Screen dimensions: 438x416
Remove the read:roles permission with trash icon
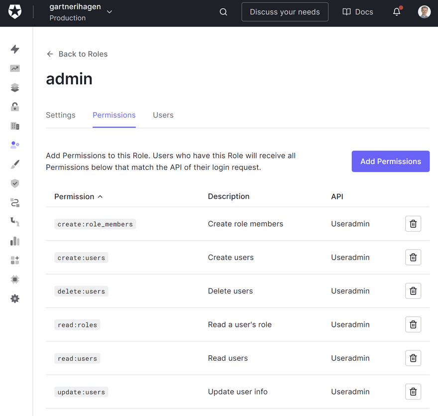coord(413,325)
